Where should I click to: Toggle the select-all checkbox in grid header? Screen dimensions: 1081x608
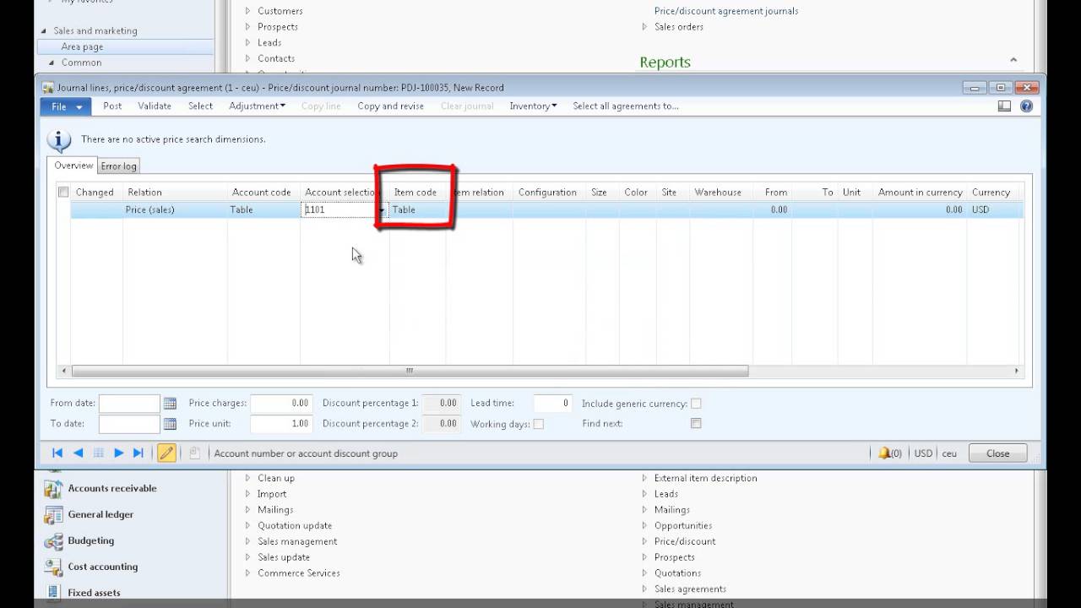63,193
